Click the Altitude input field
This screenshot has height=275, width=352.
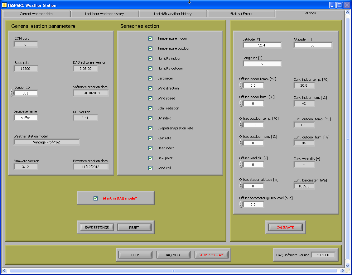tap(313, 45)
